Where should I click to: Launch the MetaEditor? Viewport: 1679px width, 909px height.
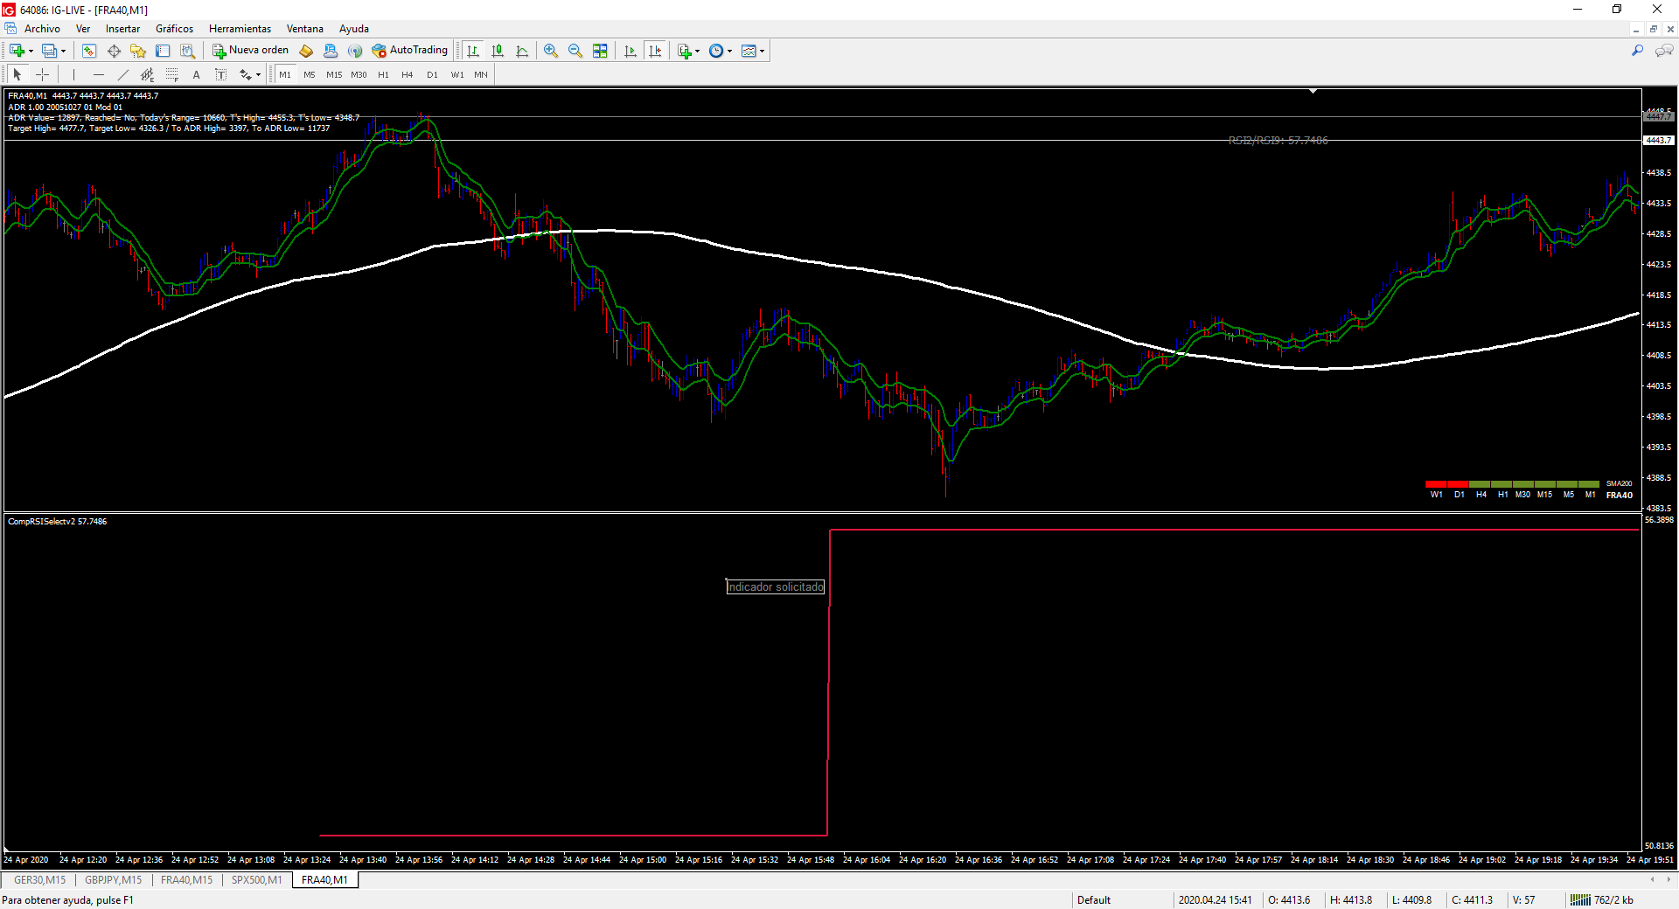306,51
